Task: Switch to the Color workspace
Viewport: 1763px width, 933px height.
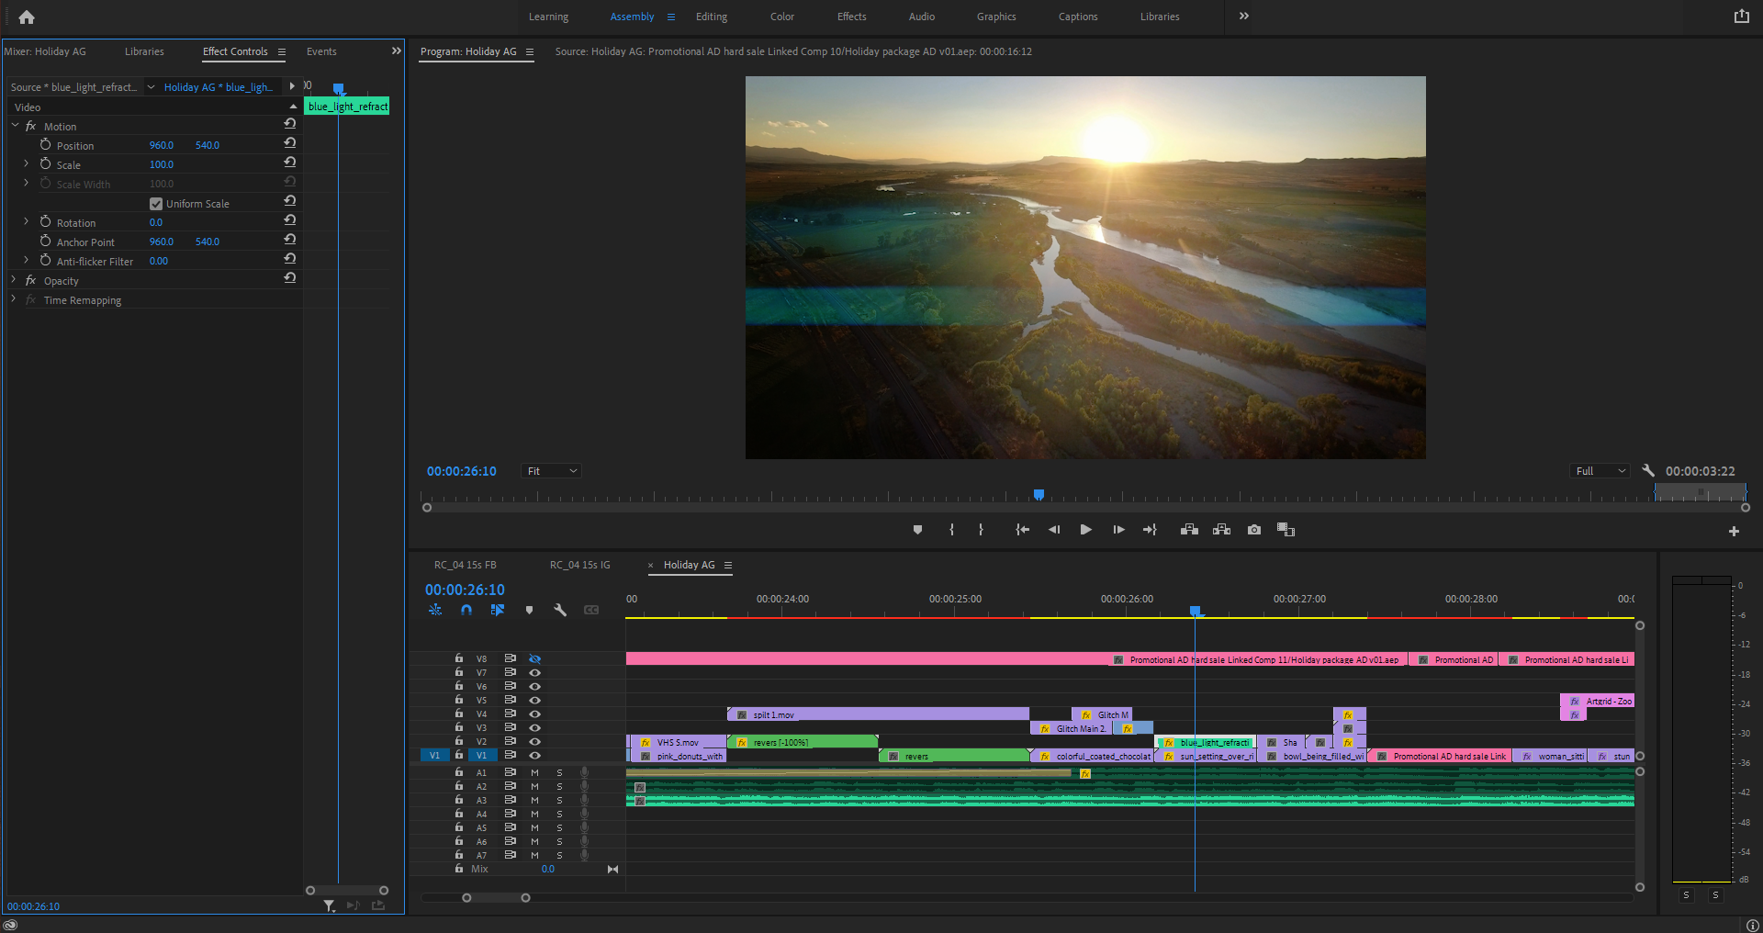Action: click(x=781, y=17)
